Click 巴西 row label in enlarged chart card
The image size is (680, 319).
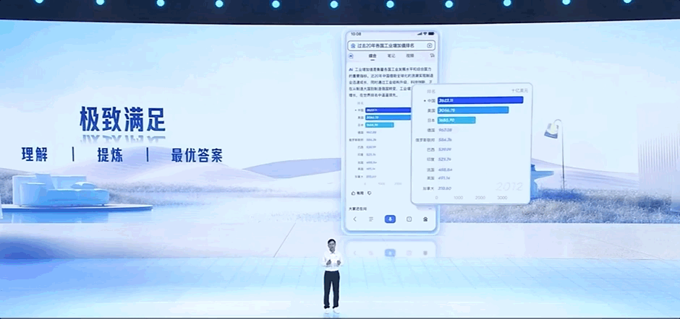430,150
